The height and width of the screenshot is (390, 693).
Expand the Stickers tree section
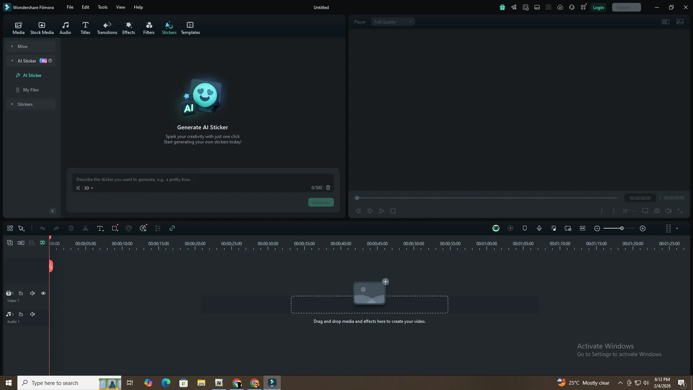pyautogui.click(x=12, y=104)
